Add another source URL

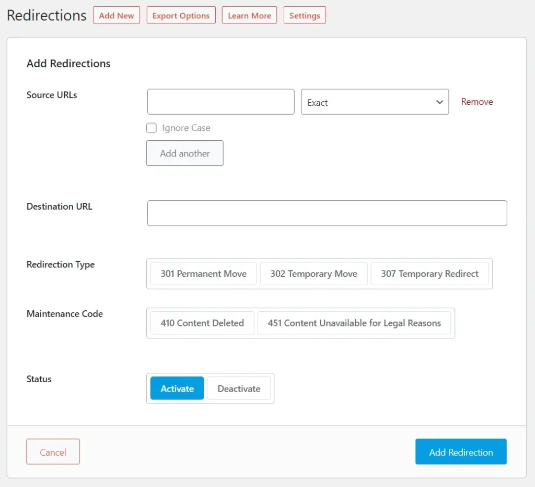coord(185,153)
